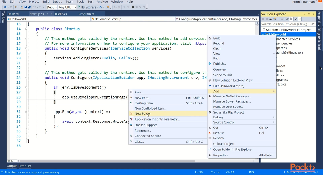This screenshot has height=175, width=323.
Task: Open the Configure member navigation combo
Action: (x=217, y=19)
